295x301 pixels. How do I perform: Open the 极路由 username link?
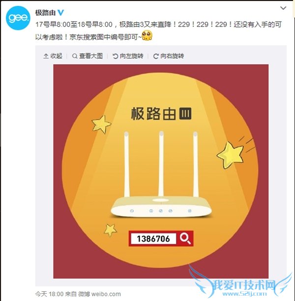point(45,13)
